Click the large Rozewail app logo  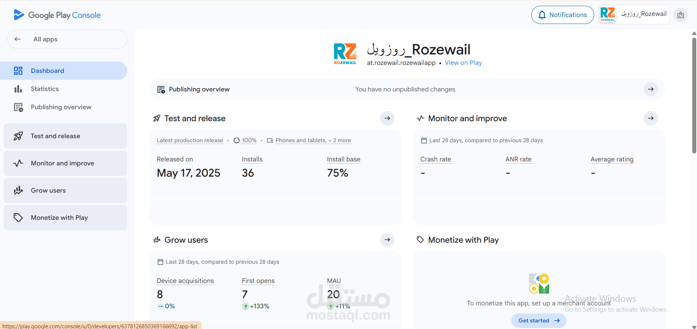(x=345, y=54)
